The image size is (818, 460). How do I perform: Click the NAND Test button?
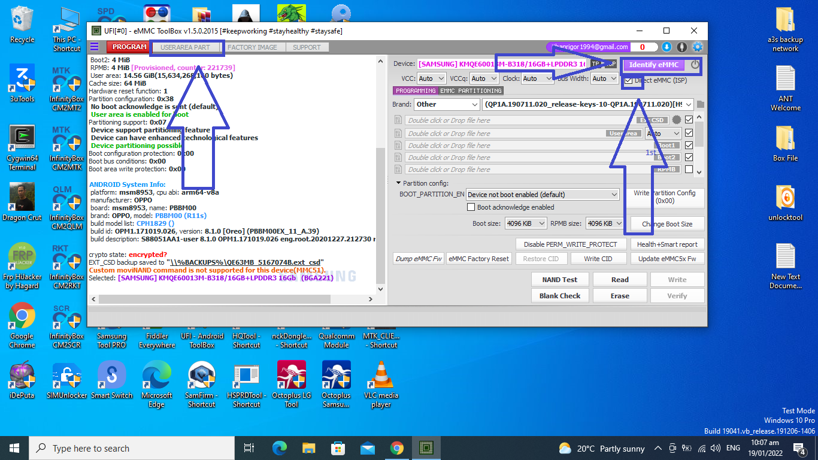point(560,280)
